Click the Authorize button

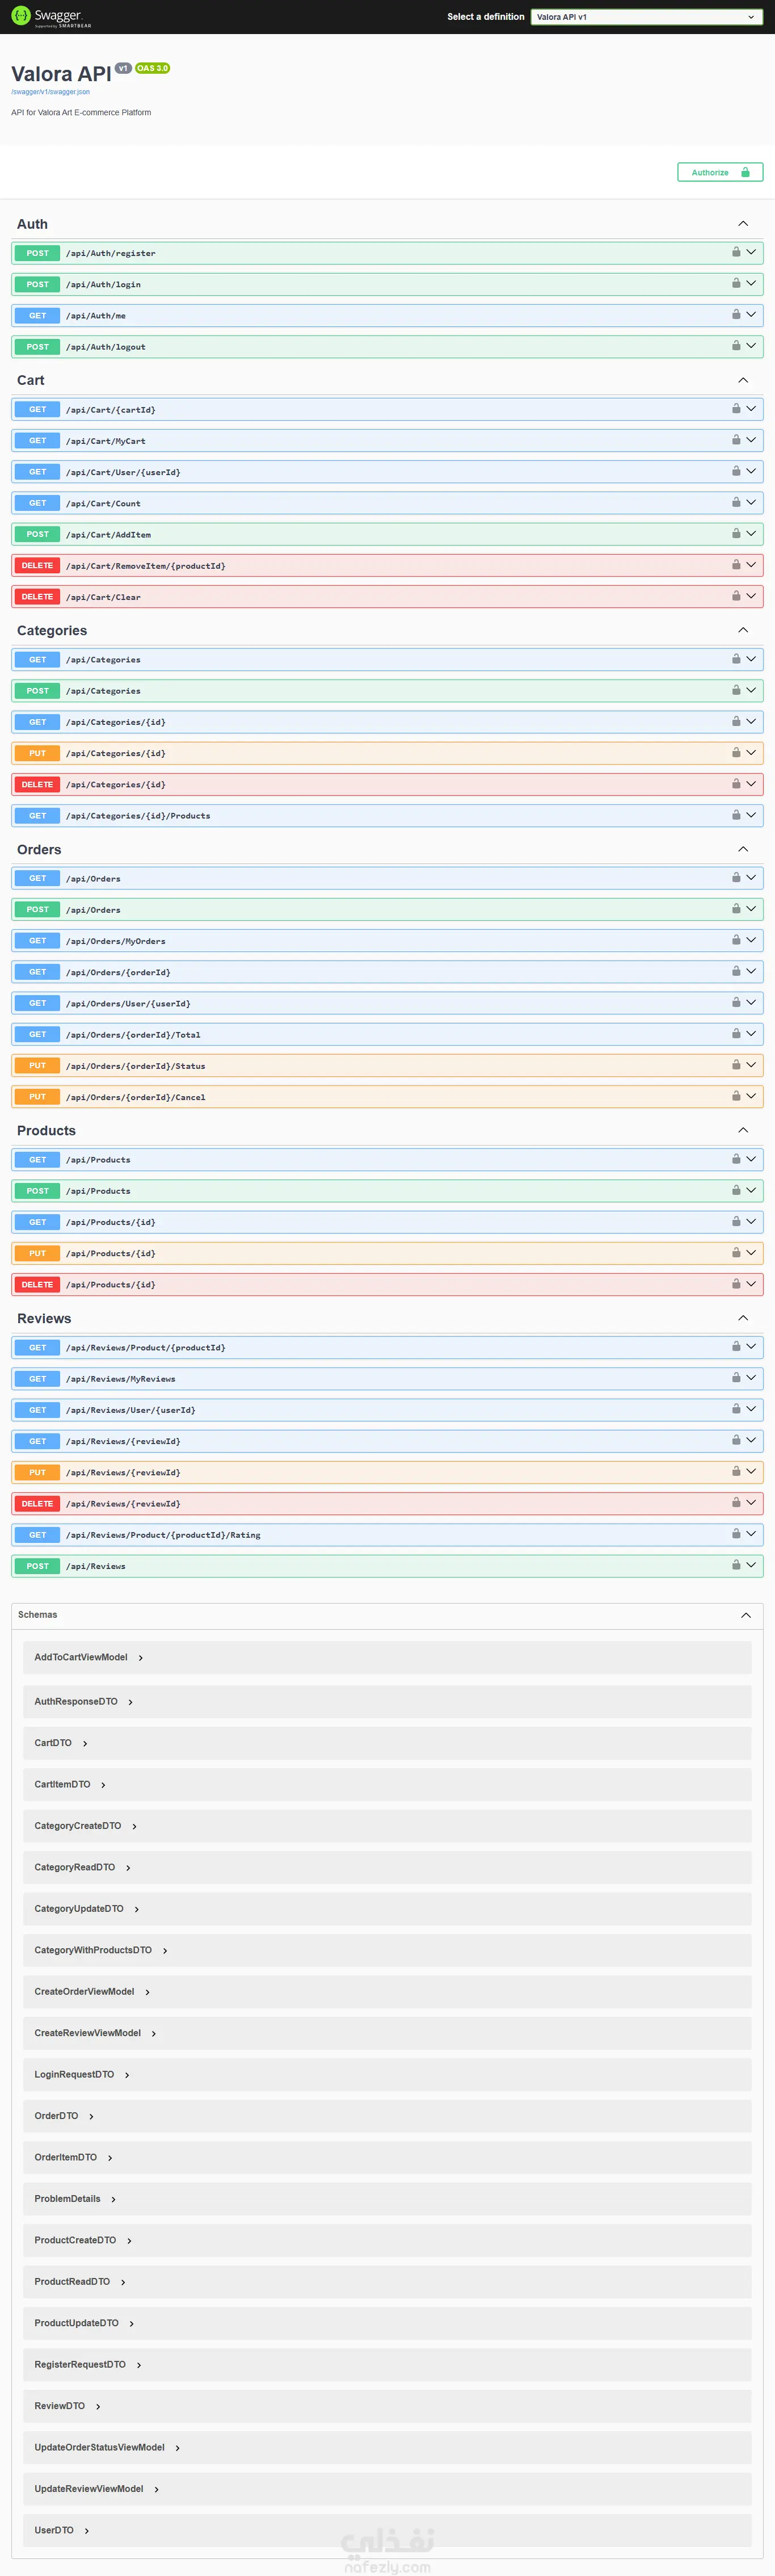pyautogui.click(x=720, y=172)
